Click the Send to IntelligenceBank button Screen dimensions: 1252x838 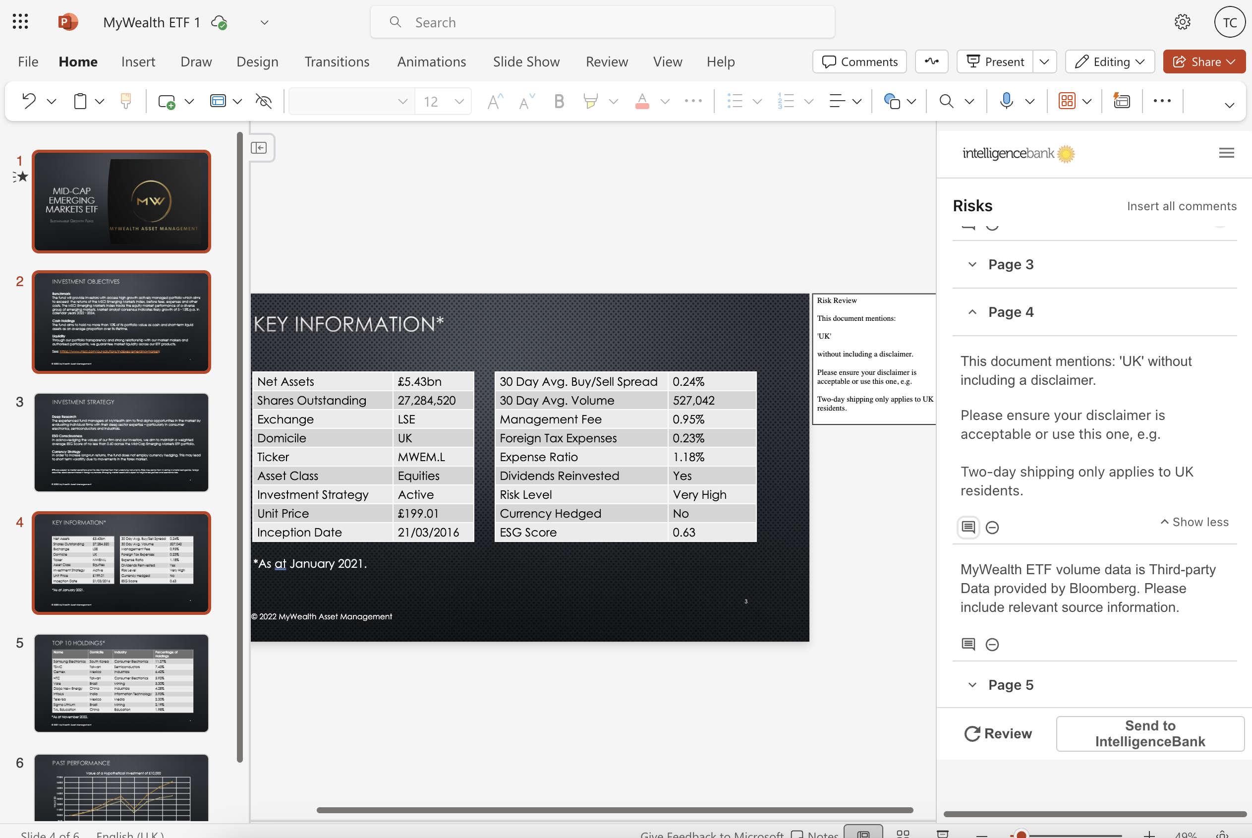[x=1149, y=733]
